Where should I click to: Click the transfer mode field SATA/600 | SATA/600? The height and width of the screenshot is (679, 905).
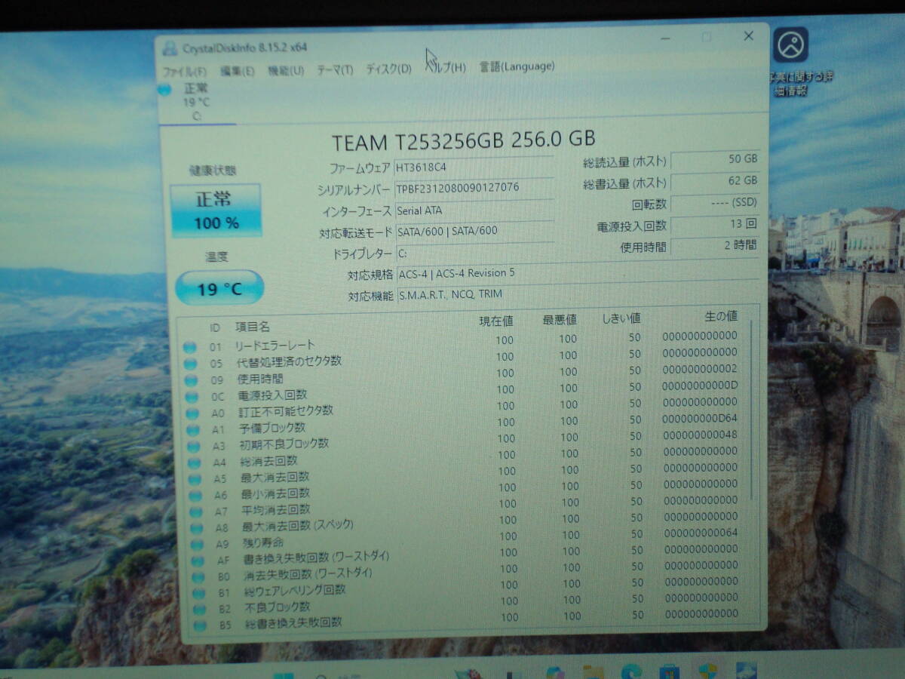[x=474, y=232]
